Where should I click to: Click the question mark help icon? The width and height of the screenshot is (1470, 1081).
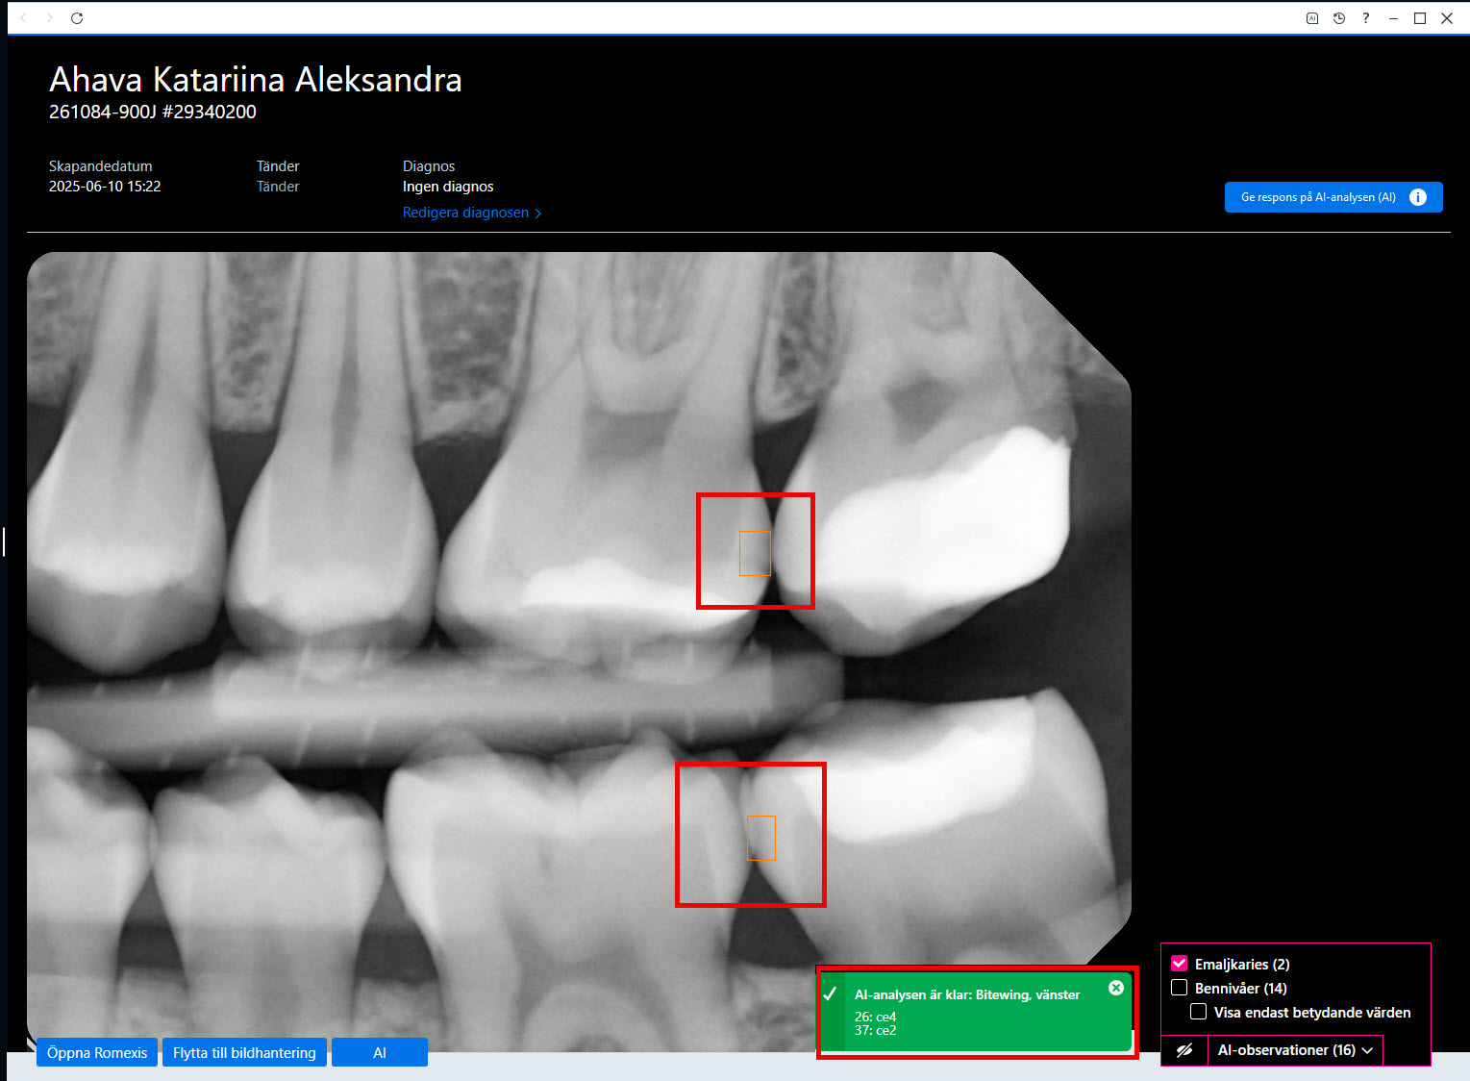pos(1366,18)
